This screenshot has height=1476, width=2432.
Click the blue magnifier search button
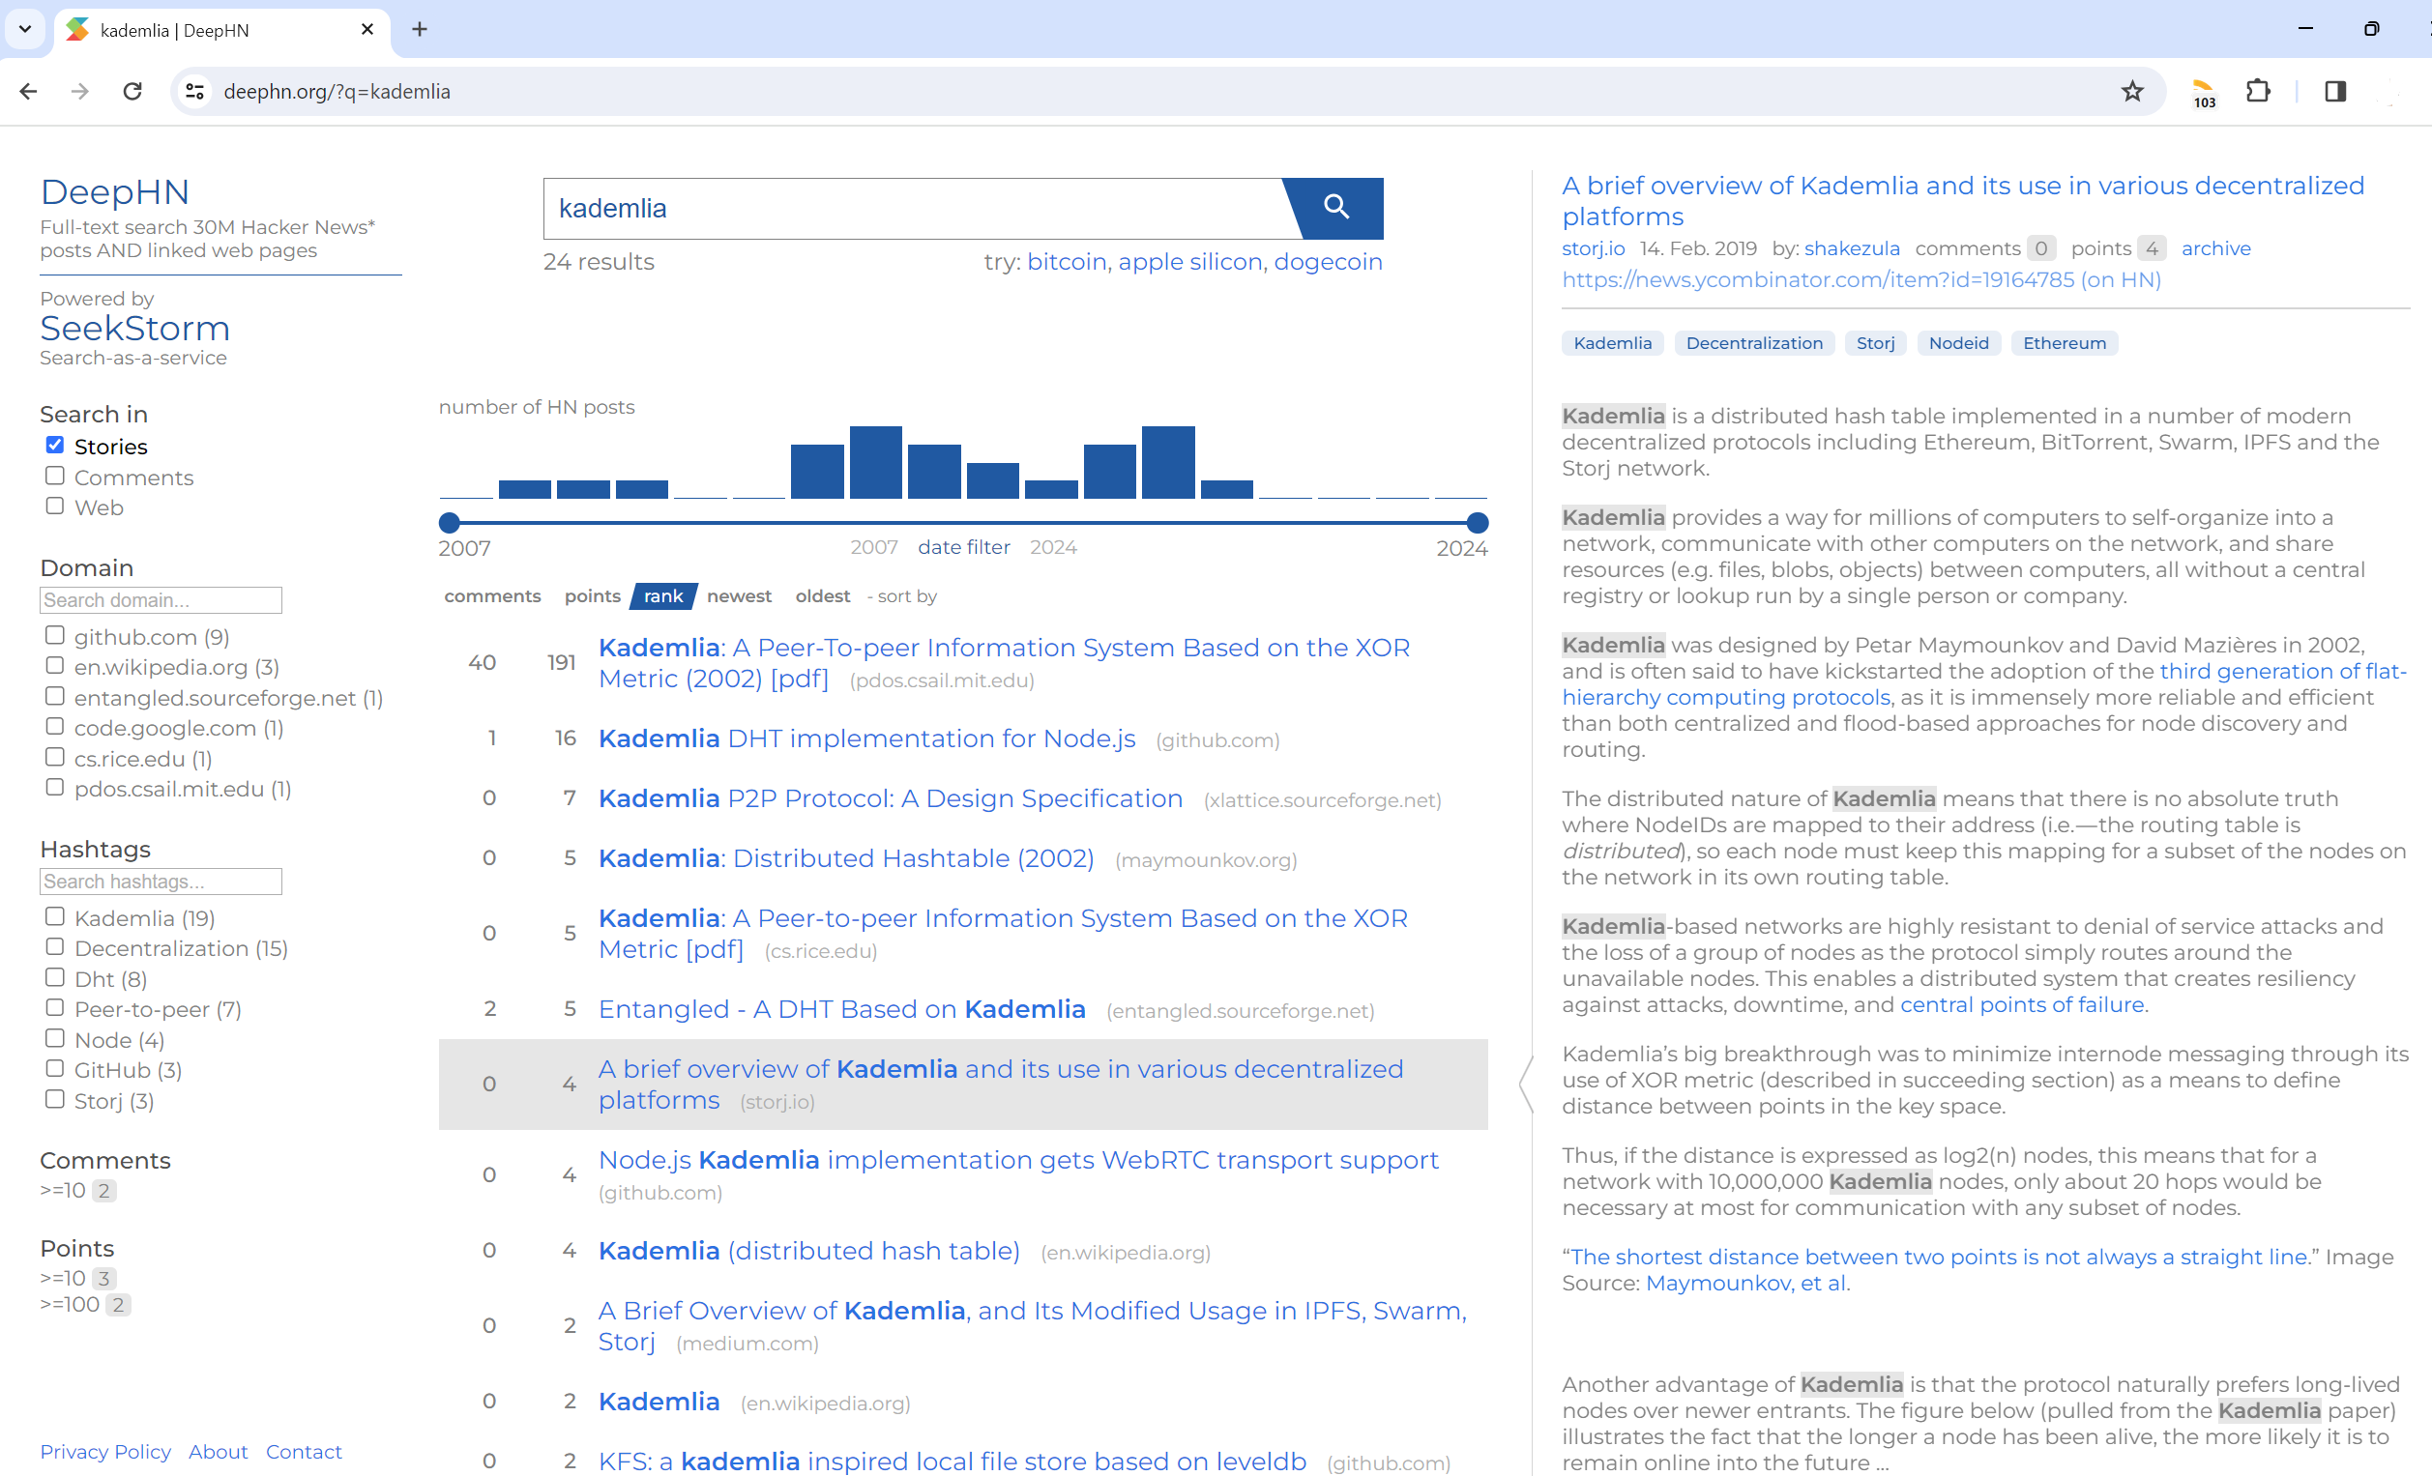[x=1336, y=207]
